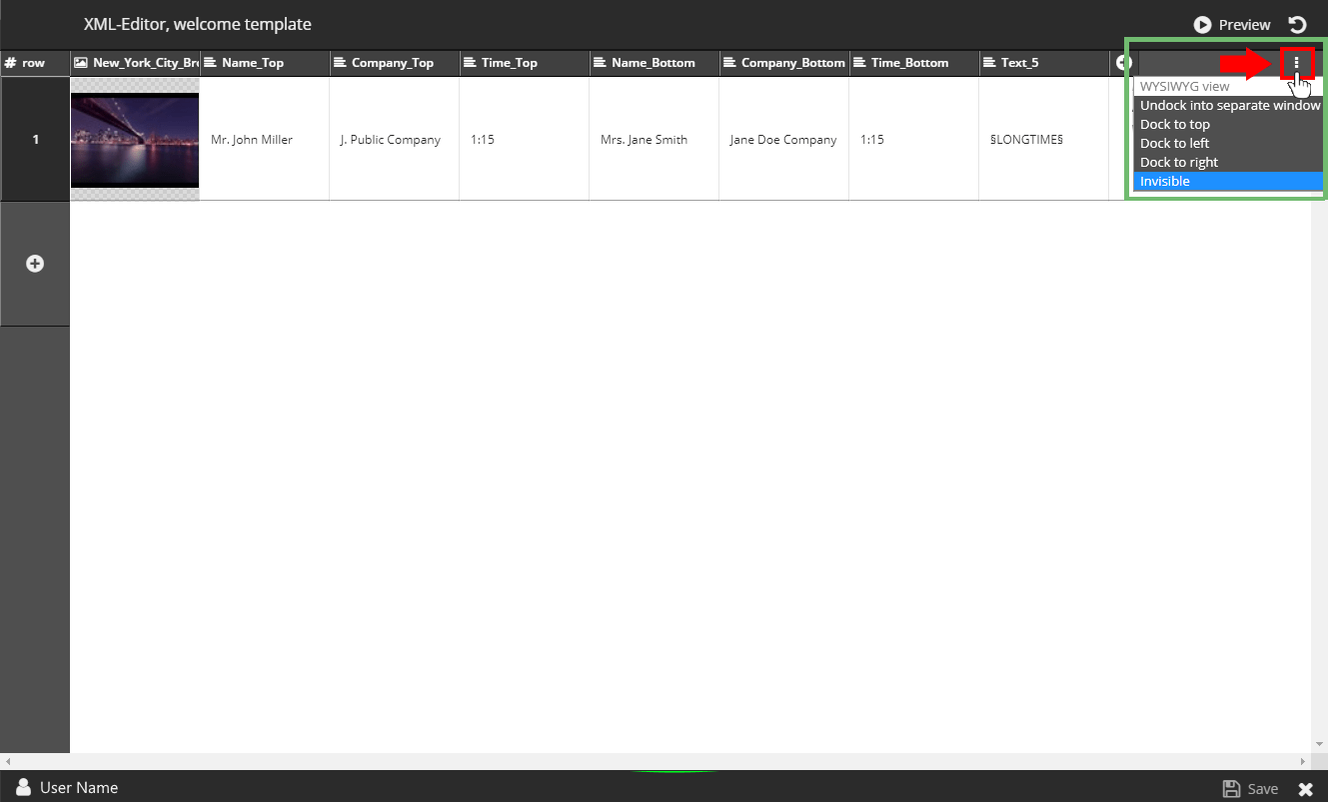
Task: Select the Name_Bottom column header
Action: 655,63
